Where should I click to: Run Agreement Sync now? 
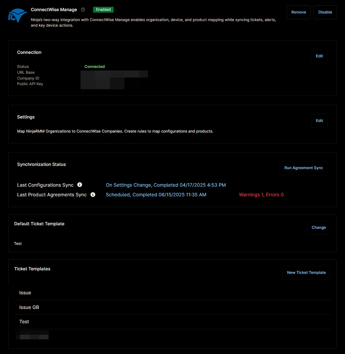click(303, 168)
